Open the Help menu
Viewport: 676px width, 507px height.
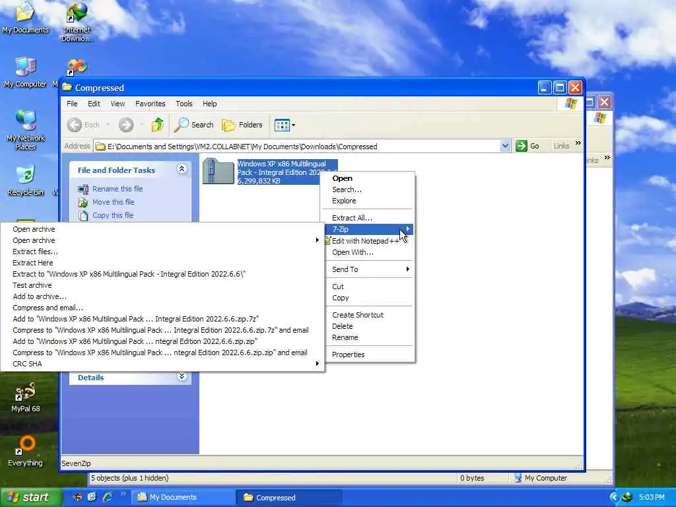(x=209, y=104)
